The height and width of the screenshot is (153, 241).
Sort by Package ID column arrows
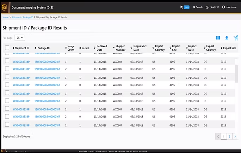35,48
